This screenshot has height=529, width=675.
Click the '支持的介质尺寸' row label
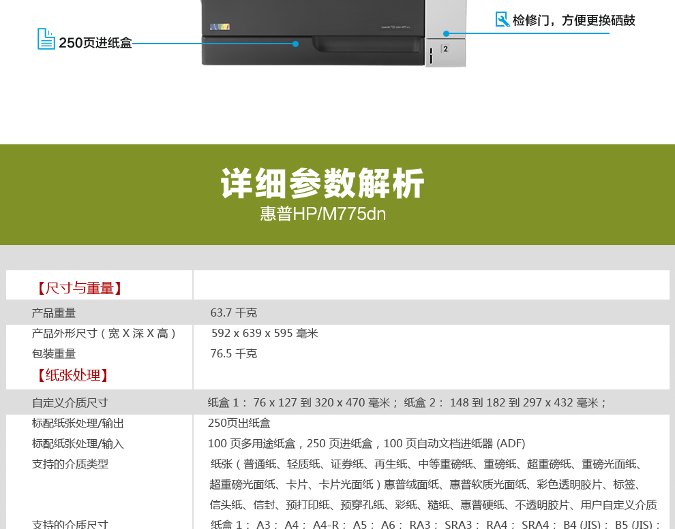coord(70,524)
